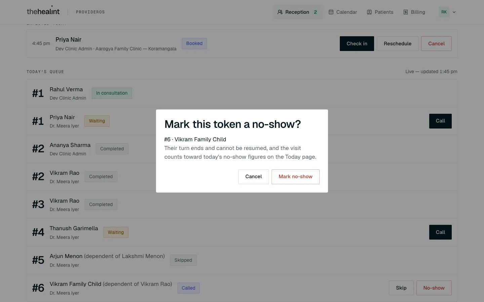Click the TODAY'S QUEUE heading
This screenshot has width=484, height=302.
click(45, 72)
